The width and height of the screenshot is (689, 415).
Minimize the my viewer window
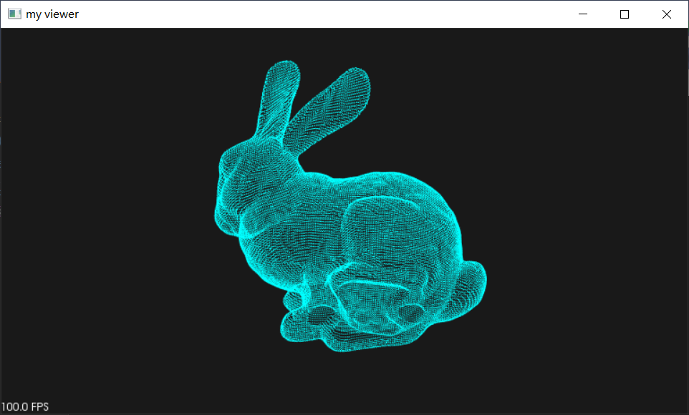coord(583,14)
